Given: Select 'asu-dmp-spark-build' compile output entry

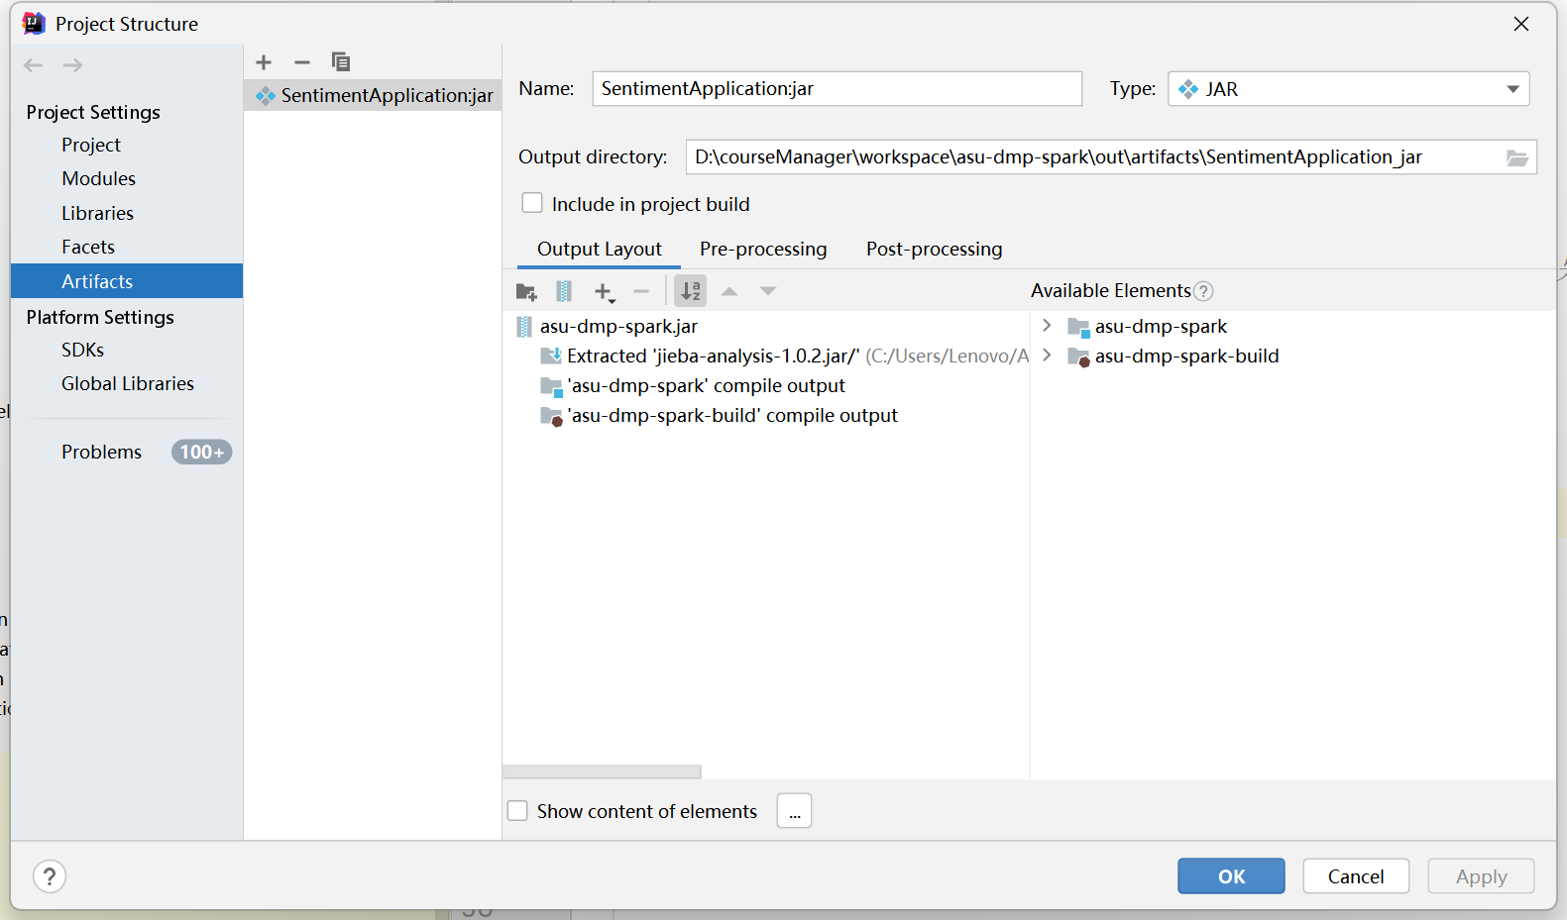Looking at the screenshot, I should (719, 415).
